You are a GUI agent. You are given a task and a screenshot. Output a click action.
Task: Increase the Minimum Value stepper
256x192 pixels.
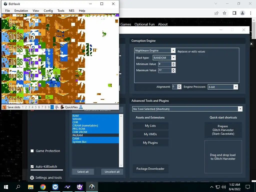pyautogui.click(x=173, y=63)
